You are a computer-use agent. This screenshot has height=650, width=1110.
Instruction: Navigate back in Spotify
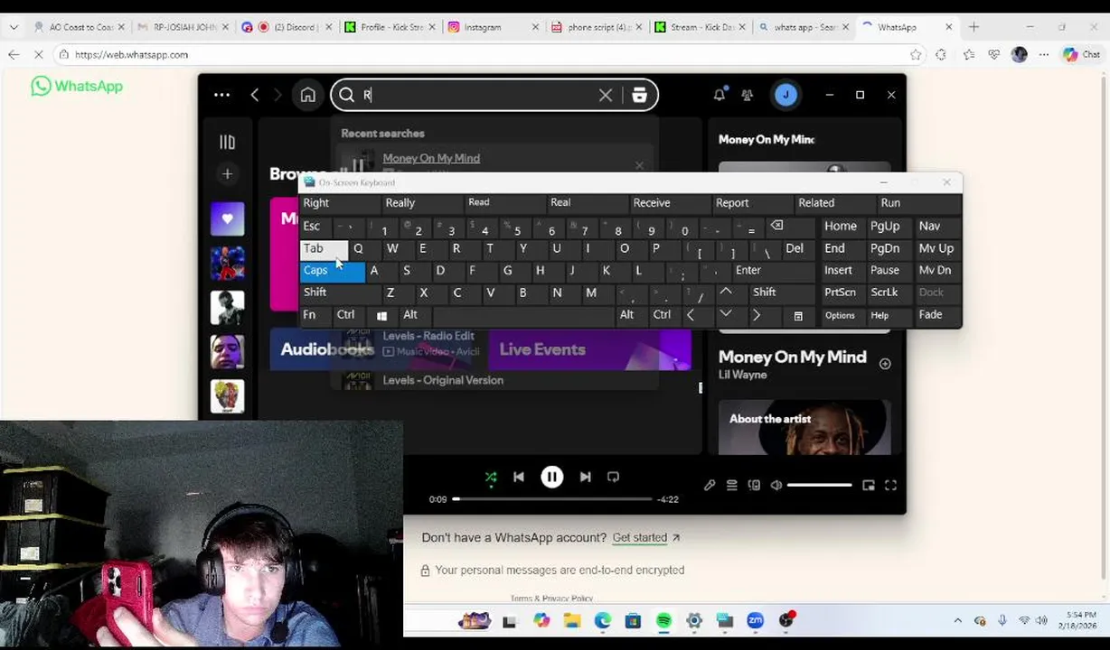coord(255,95)
